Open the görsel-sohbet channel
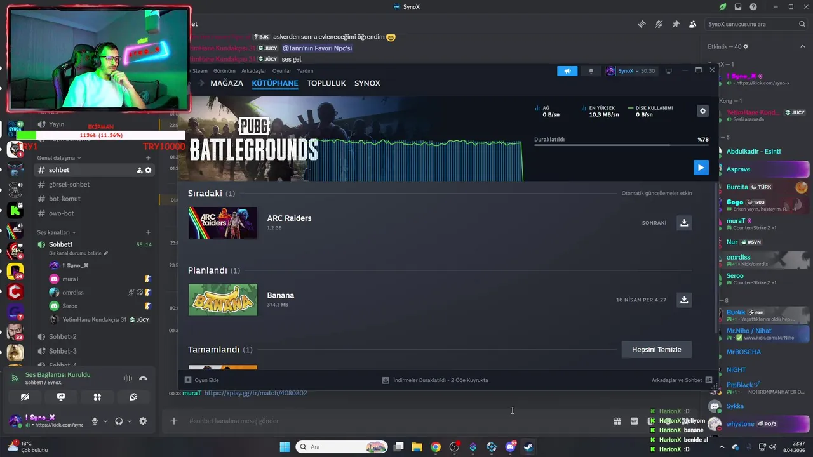The image size is (813, 457). click(95, 184)
